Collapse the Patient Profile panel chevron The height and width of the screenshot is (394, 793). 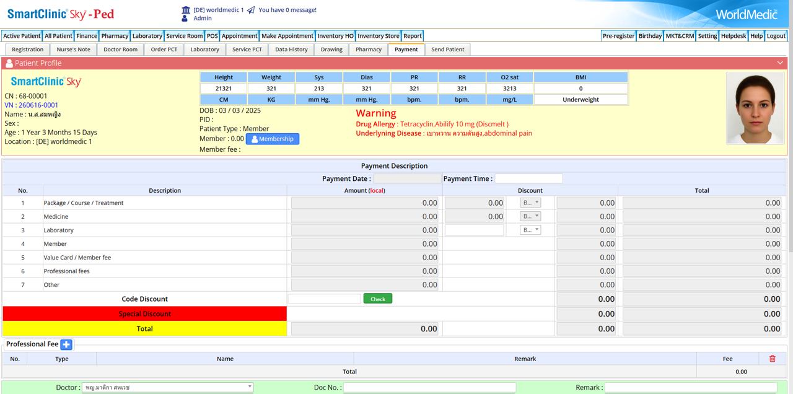(x=780, y=63)
